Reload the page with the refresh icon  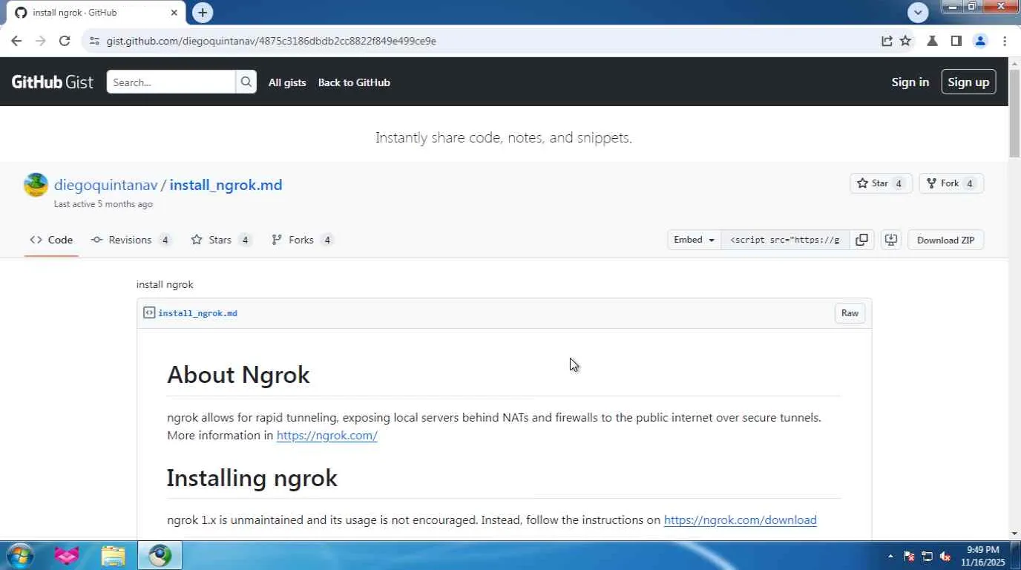[x=65, y=41]
